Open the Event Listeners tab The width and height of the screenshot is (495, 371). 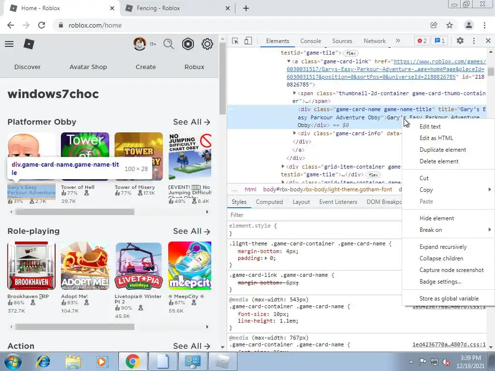tap(338, 202)
